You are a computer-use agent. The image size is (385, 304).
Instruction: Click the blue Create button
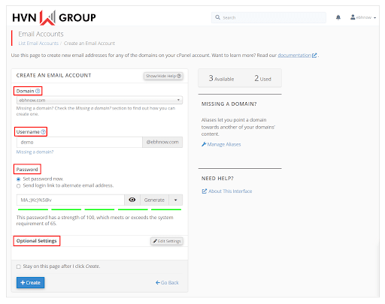(x=30, y=282)
